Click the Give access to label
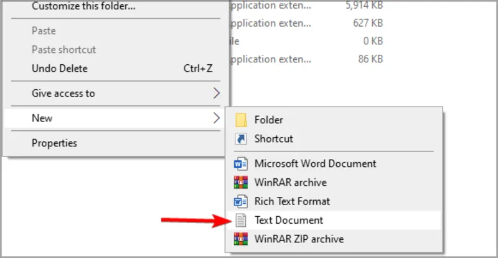The image size is (498, 258). (63, 93)
